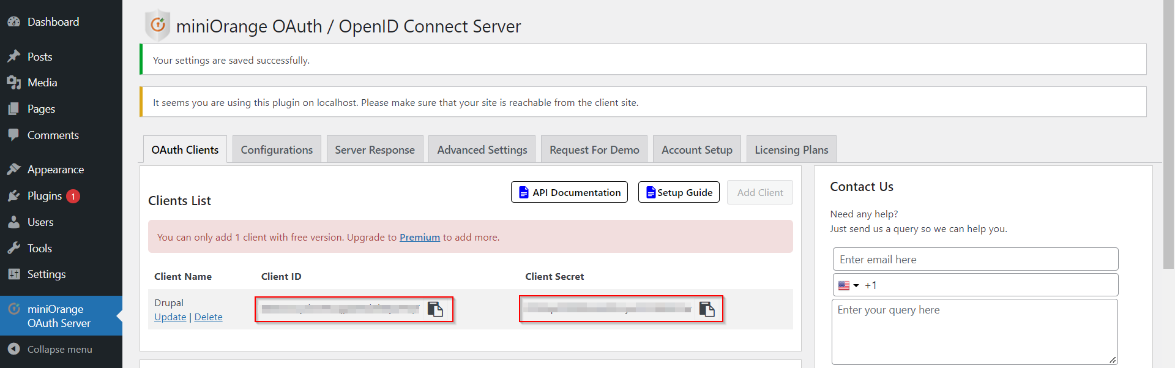Screen dimensions: 1175x368
Task: Follow the Premium upgrade link
Action: click(x=420, y=238)
